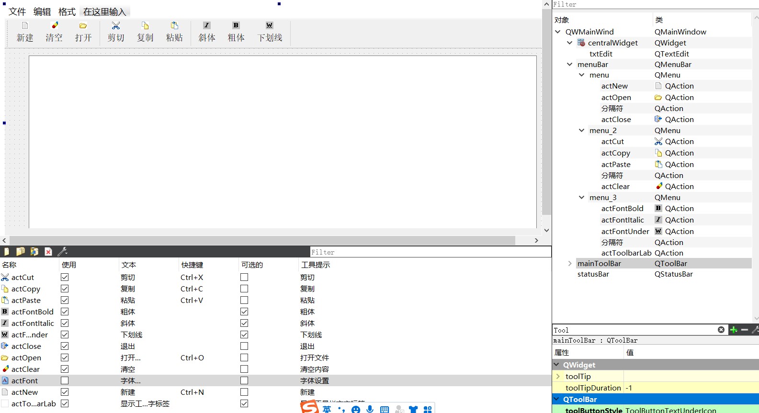759x413 pixels.
Task: Uncheck 可选的 checkbox for actFontBold
Action: tap(244, 312)
